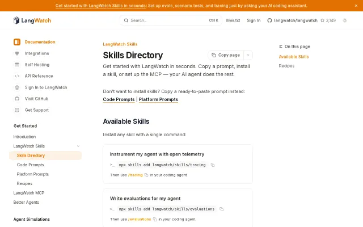This screenshot has width=363, height=227.
Task: Open Platform Prompts sidebar page
Action: [33, 174]
